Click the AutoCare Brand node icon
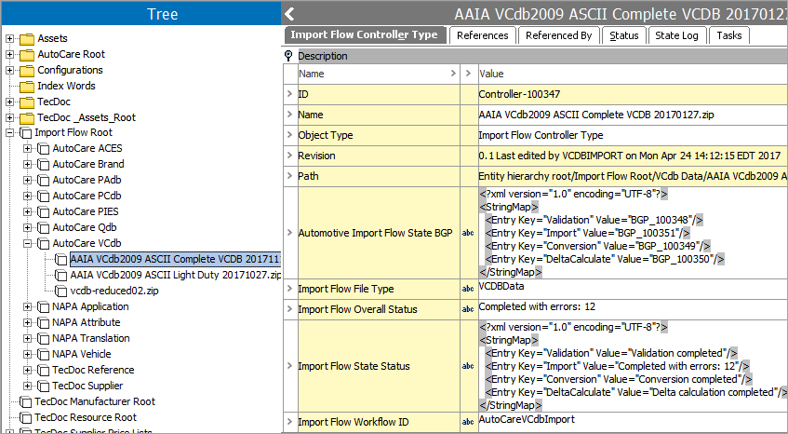 tap(44, 165)
